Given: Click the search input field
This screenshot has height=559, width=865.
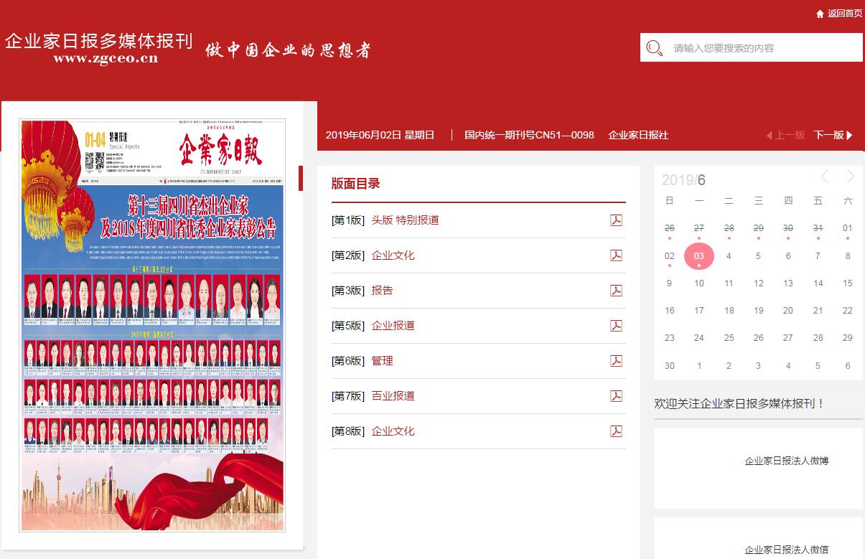Looking at the screenshot, I should [x=761, y=48].
